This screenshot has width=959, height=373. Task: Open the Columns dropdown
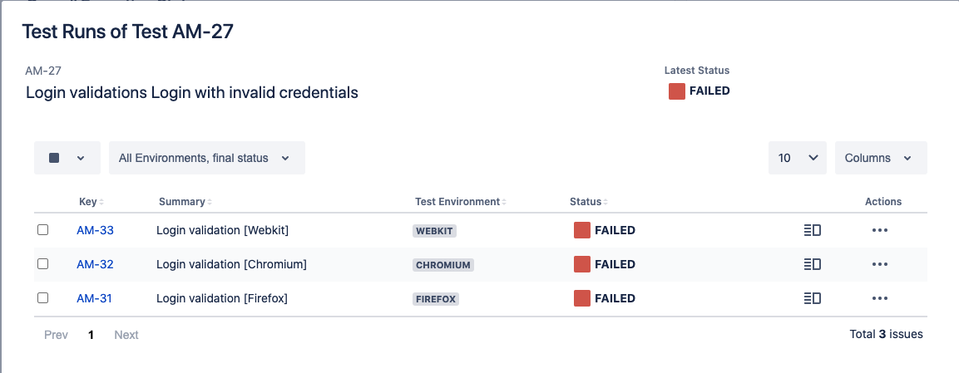pos(881,158)
